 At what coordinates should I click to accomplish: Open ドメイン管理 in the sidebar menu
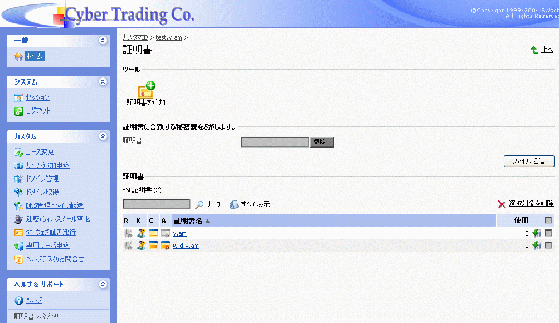point(42,179)
